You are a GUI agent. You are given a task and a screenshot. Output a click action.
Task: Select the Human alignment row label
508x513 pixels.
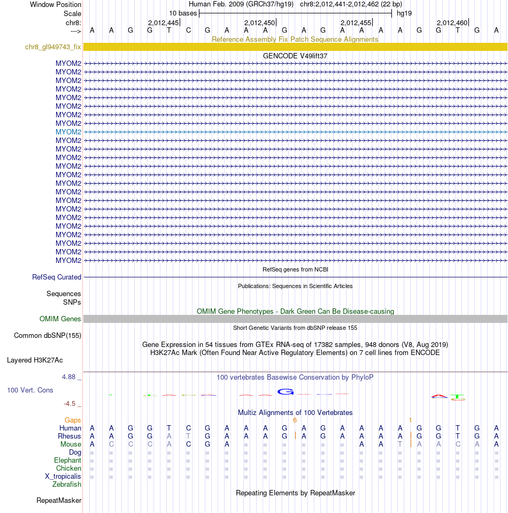[70, 428]
